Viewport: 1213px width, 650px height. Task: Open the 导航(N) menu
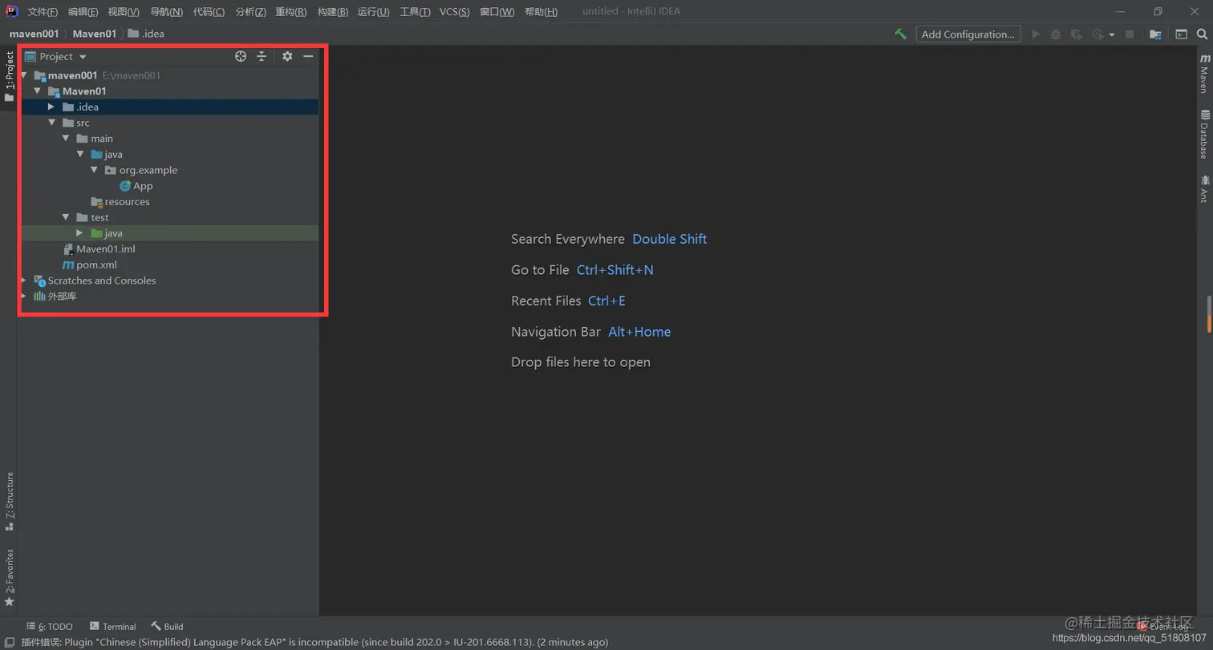(166, 12)
